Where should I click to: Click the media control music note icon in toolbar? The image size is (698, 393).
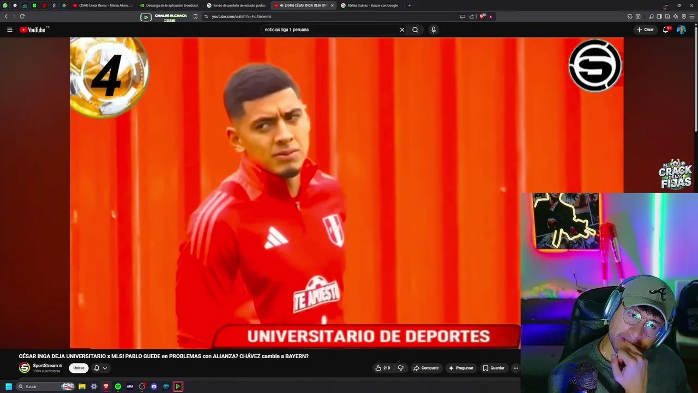tap(651, 16)
